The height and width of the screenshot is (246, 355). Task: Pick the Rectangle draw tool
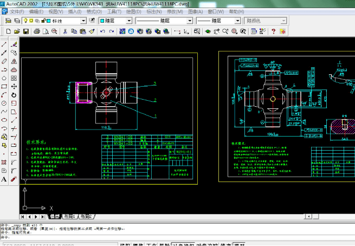[x=4, y=86]
